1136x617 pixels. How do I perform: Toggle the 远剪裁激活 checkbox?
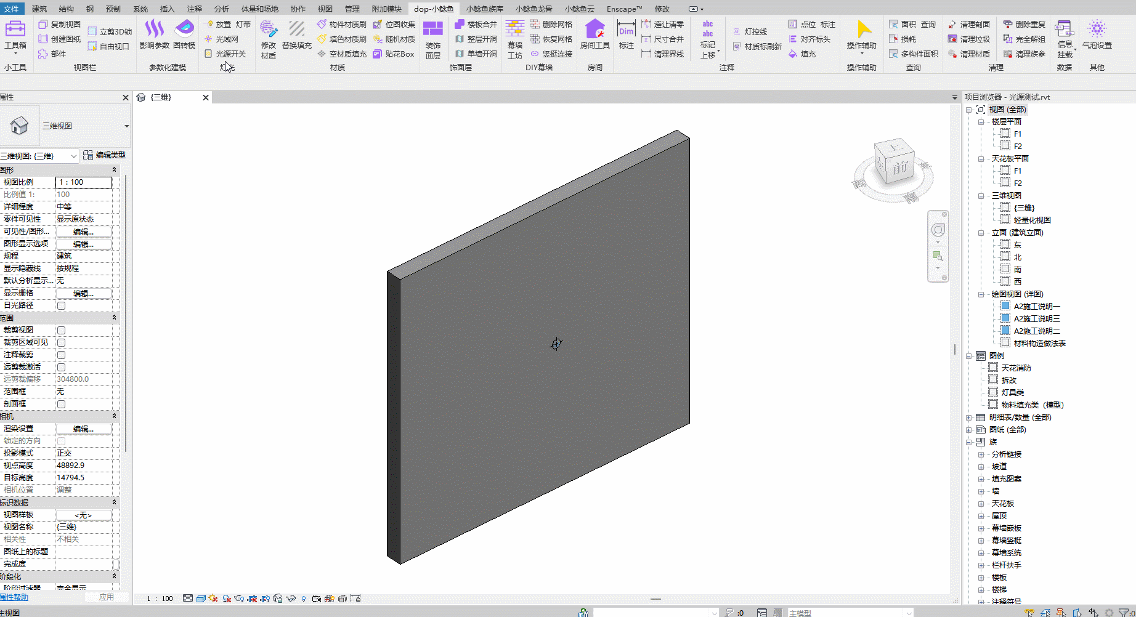click(x=61, y=367)
